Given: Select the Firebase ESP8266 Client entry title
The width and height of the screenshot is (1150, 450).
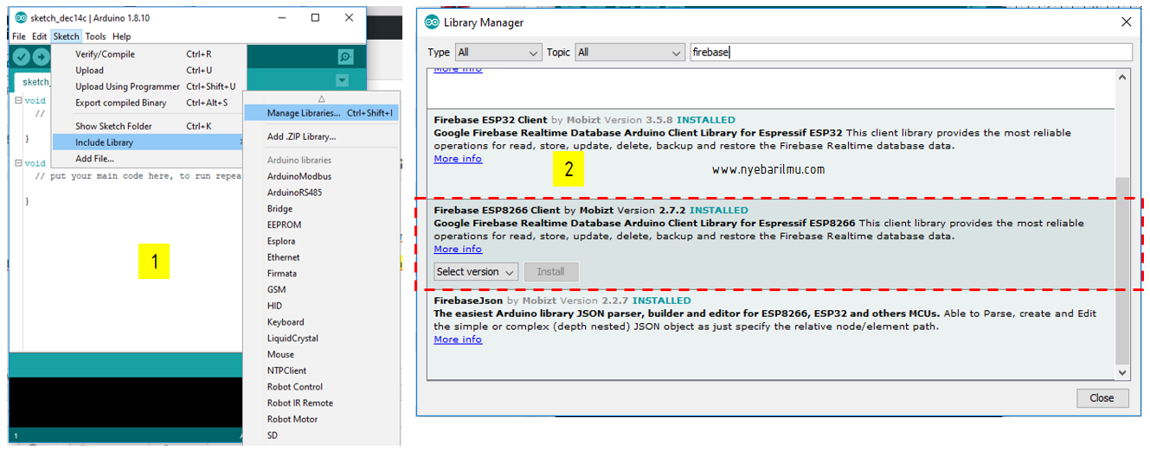Looking at the screenshot, I should [x=498, y=210].
